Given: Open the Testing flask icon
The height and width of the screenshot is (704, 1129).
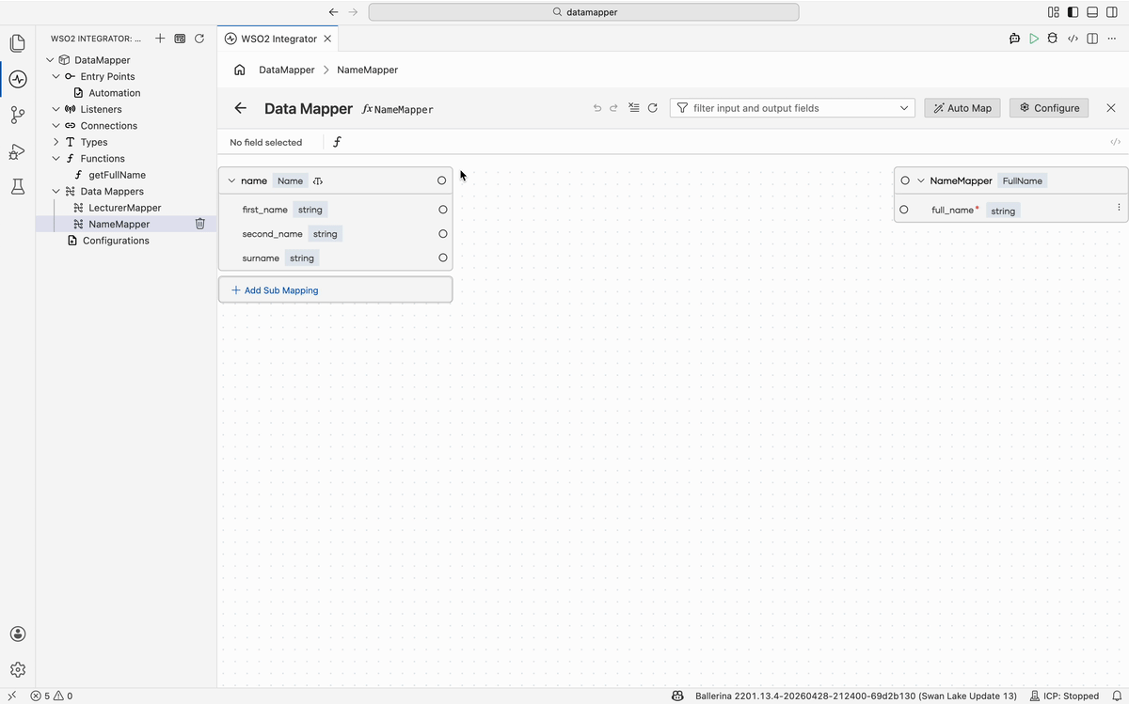Looking at the screenshot, I should point(17,186).
